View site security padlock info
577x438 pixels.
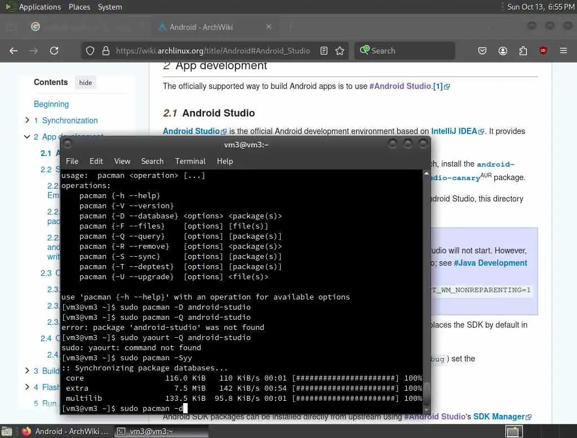click(105, 51)
